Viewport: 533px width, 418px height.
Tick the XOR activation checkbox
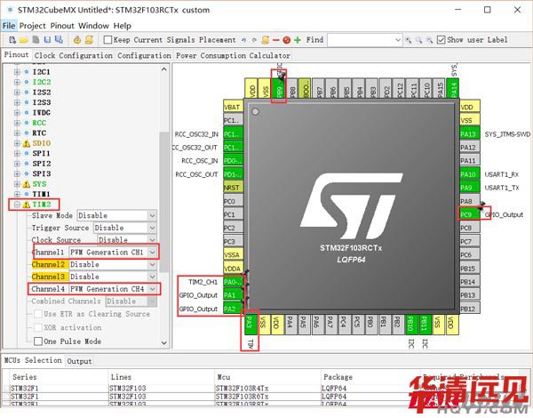(38, 327)
